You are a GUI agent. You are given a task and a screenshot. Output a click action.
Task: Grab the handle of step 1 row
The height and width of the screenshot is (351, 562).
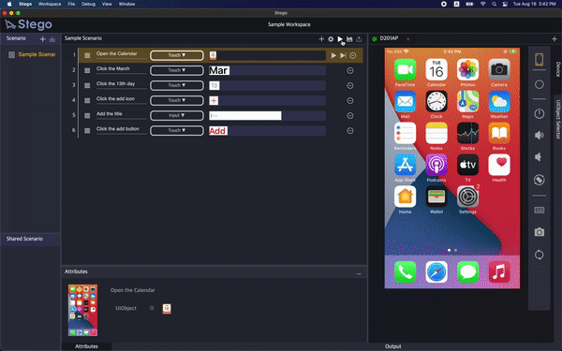(87, 55)
